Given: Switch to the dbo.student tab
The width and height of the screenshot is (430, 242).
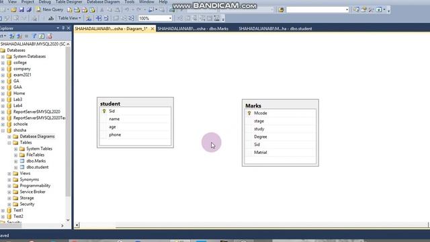Looking at the screenshot, I should [275, 28].
